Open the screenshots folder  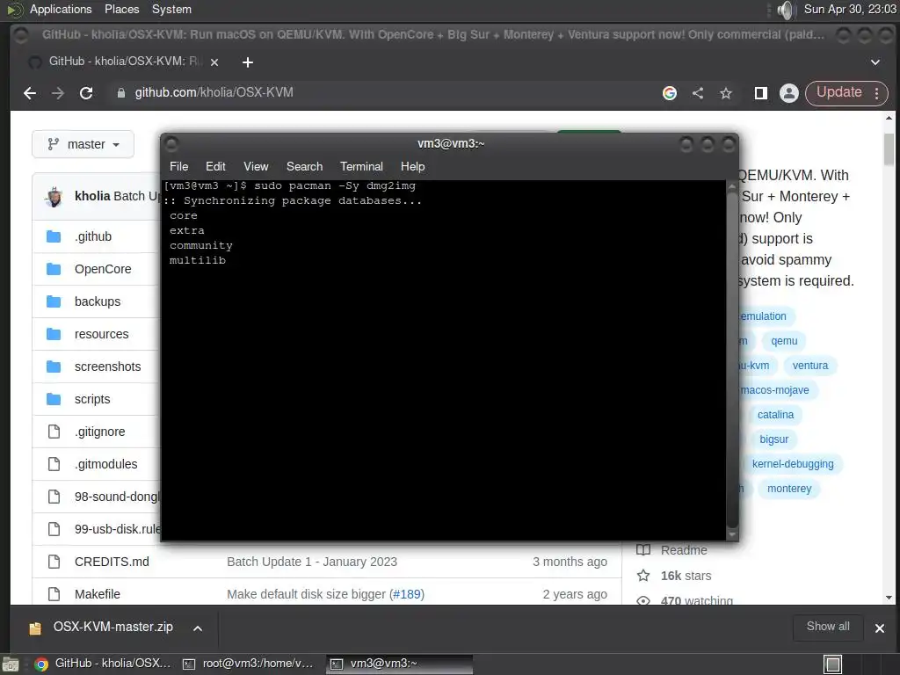tap(107, 367)
